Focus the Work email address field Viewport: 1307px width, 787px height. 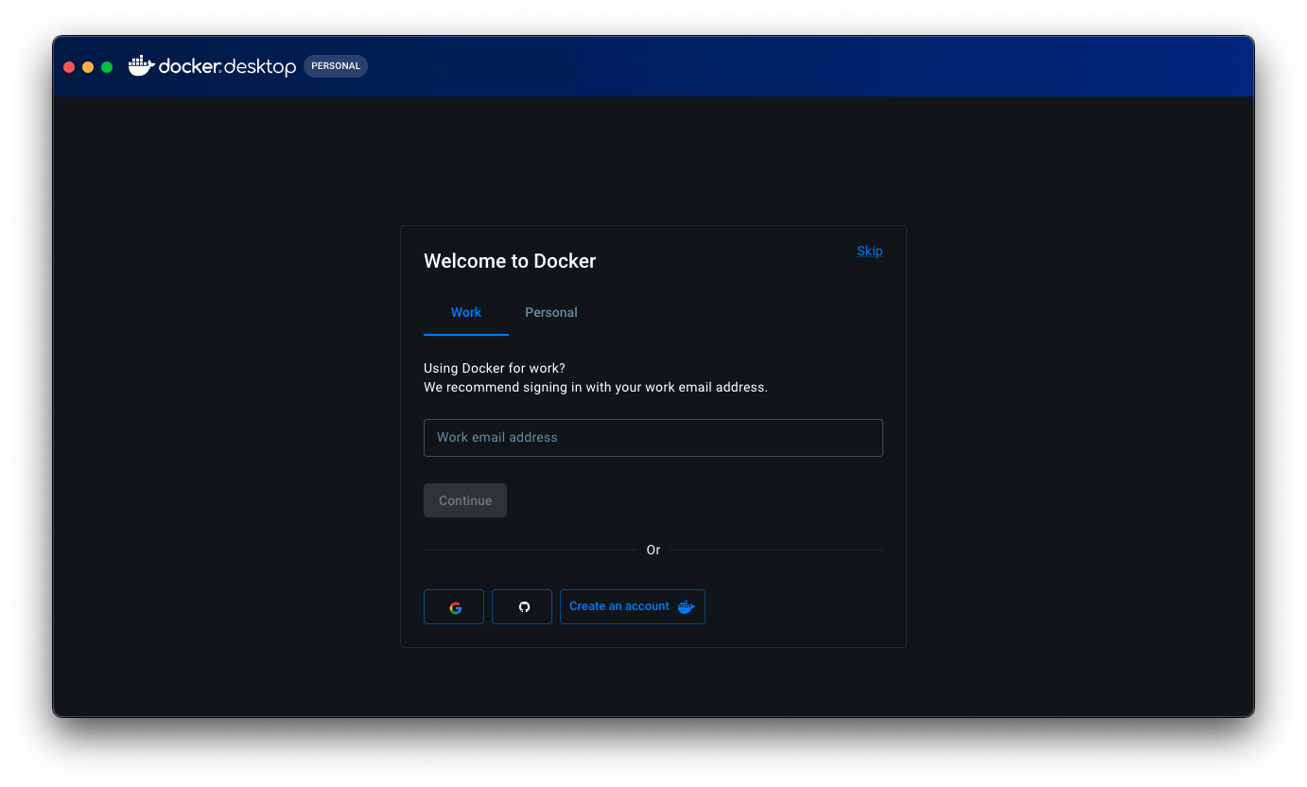tap(653, 438)
